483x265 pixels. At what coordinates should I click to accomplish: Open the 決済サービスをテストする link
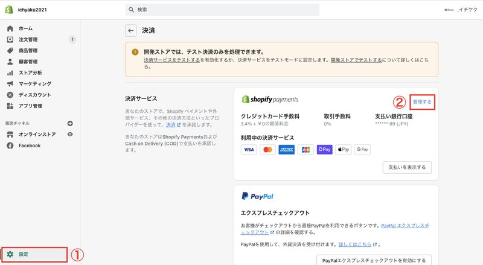172,60
